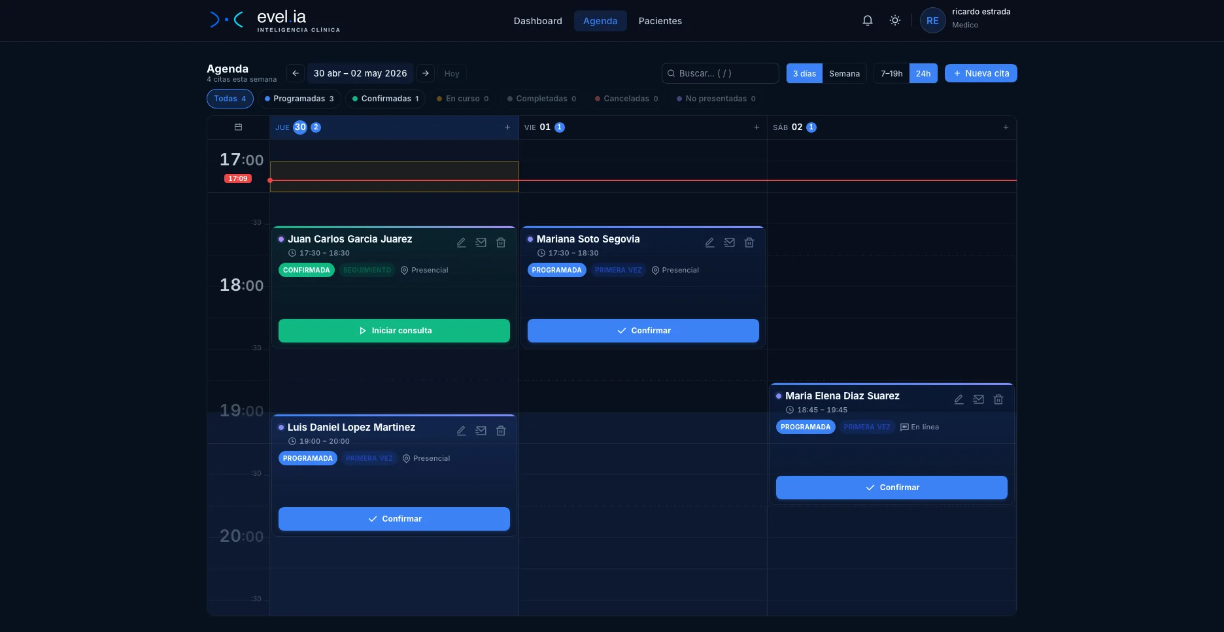Viewport: 1224px width, 632px height.
Task: Click PRIMERA VEZ tag on Mariana card
Action: pos(618,270)
